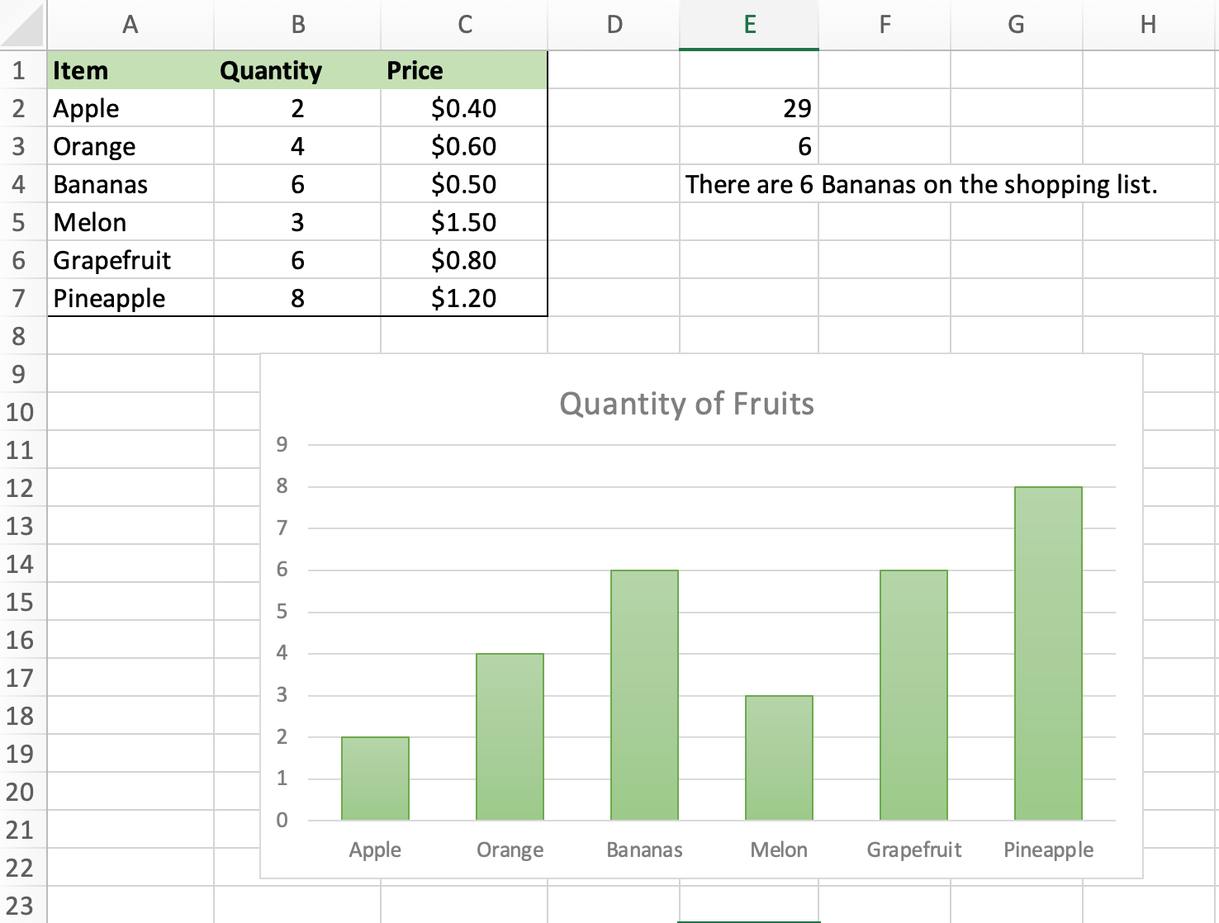Select column header E
The image size is (1219, 923).
[748, 25]
